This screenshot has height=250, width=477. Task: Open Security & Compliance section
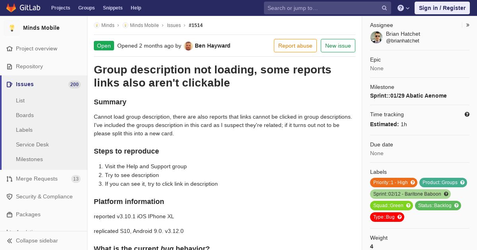tap(44, 196)
